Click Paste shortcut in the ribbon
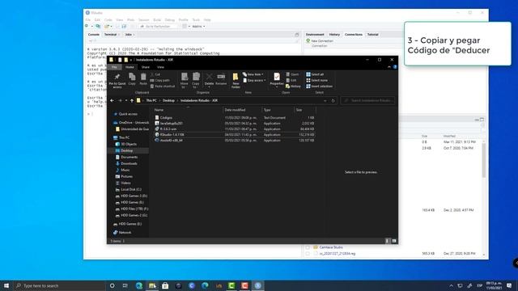Screen dimensions: 518x291 [163, 86]
